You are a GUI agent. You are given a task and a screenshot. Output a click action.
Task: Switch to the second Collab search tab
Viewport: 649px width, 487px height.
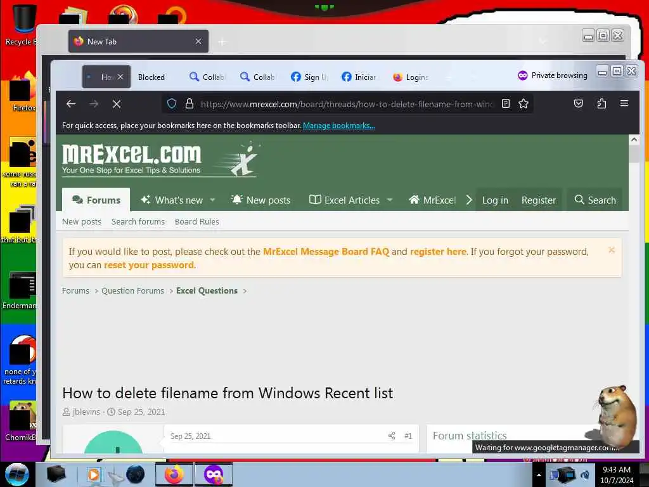[257, 77]
